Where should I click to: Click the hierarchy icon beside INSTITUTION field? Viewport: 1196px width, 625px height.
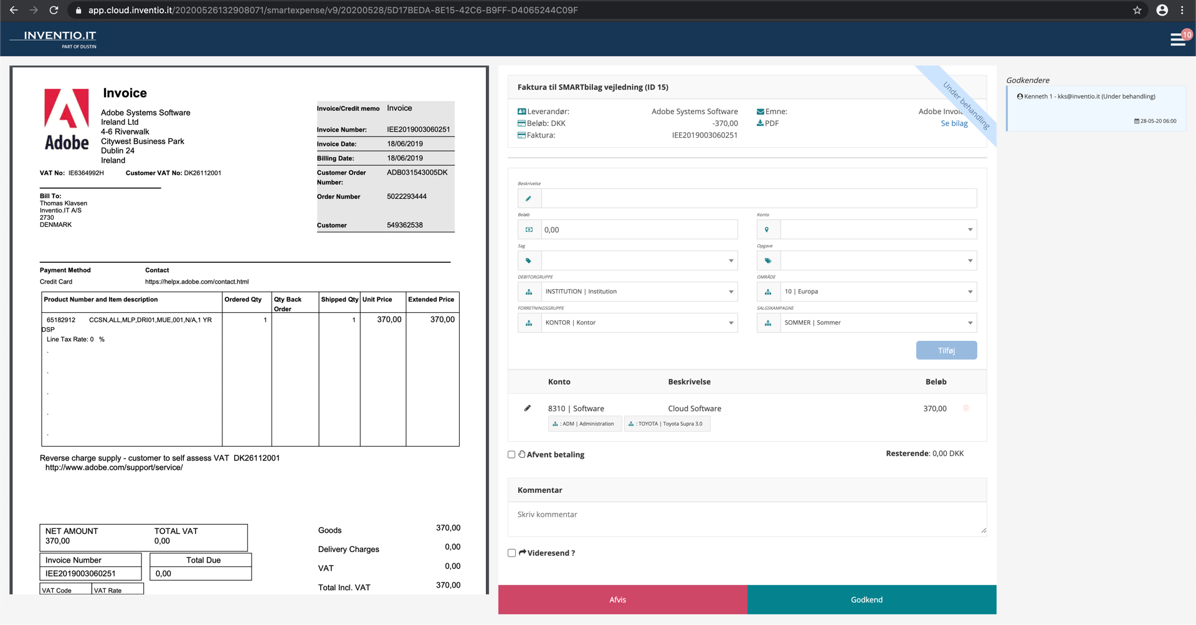[x=529, y=292]
